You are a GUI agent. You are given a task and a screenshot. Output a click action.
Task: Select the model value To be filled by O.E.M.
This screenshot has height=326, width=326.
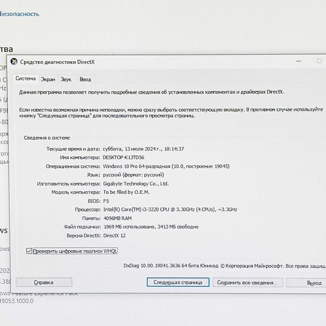pyautogui.click(x=126, y=192)
